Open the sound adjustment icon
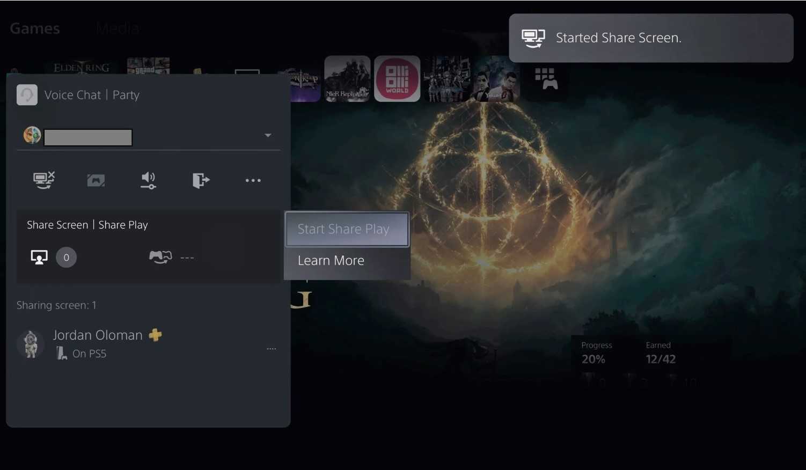The image size is (806, 470). click(148, 180)
